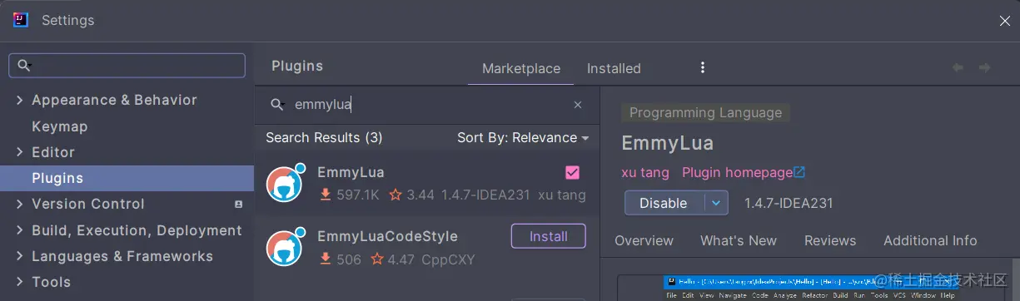Click the xu tang vendor link

(645, 172)
